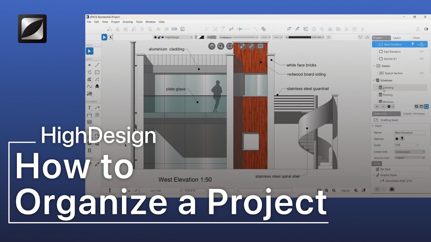Screen dimensions: 431x242
Task: Click the Fillet corner tool in top toolbar
Action: coord(289,29)
